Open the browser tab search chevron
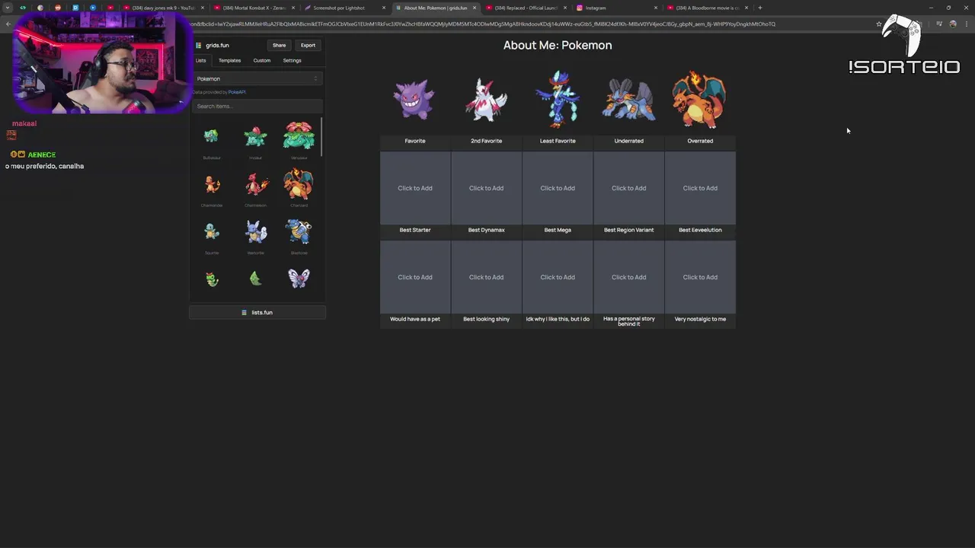This screenshot has height=548, width=975. (x=8, y=8)
